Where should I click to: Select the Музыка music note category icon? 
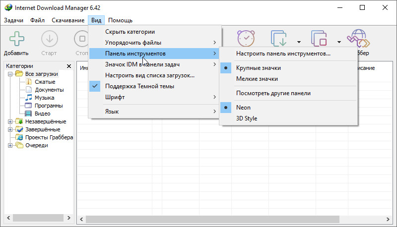coord(29,98)
